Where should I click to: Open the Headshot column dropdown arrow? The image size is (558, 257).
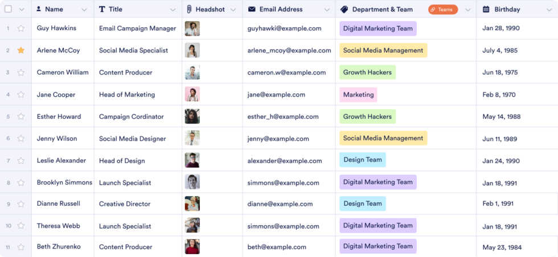[x=233, y=10]
